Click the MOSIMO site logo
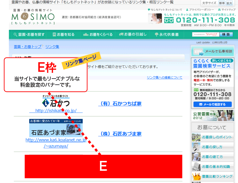 [x=33, y=17]
